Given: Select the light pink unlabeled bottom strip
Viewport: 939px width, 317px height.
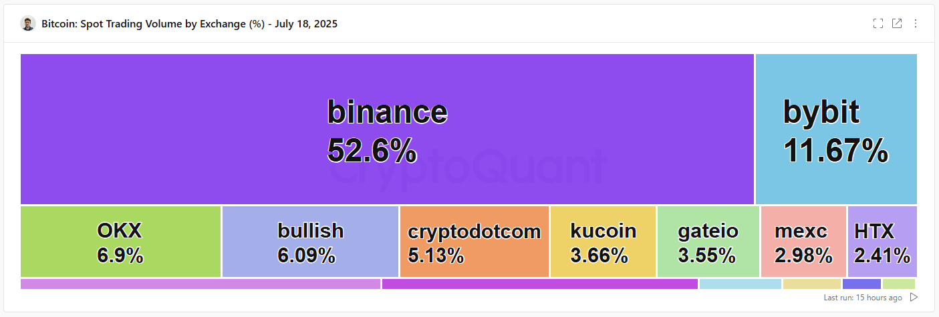Looking at the screenshot, I should point(200,284).
